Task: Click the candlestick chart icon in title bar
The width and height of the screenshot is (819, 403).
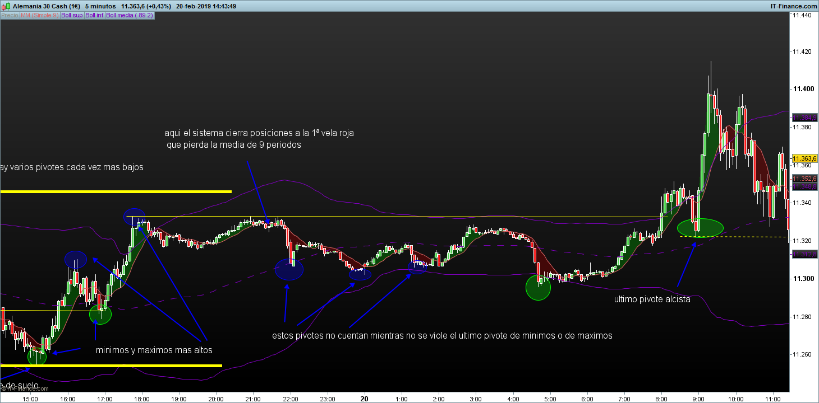Action: pyautogui.click(x=6, y=6)
